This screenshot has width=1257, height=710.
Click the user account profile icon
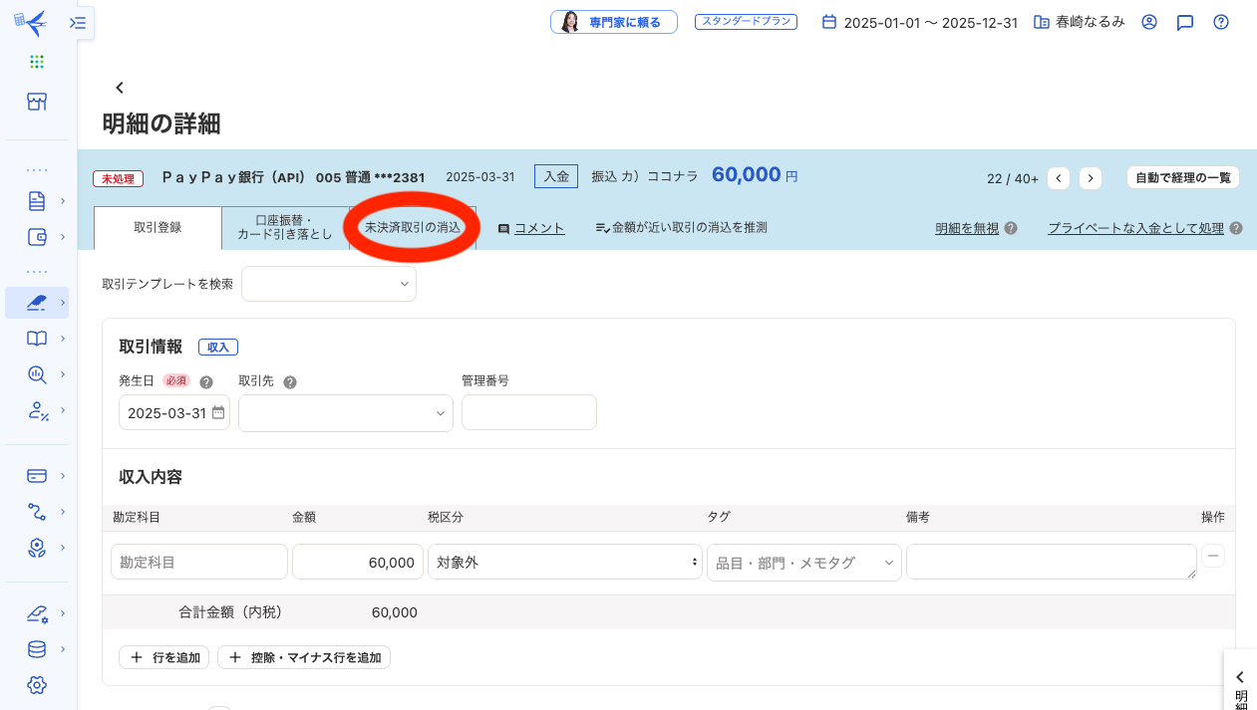[x=1149, y=22]
